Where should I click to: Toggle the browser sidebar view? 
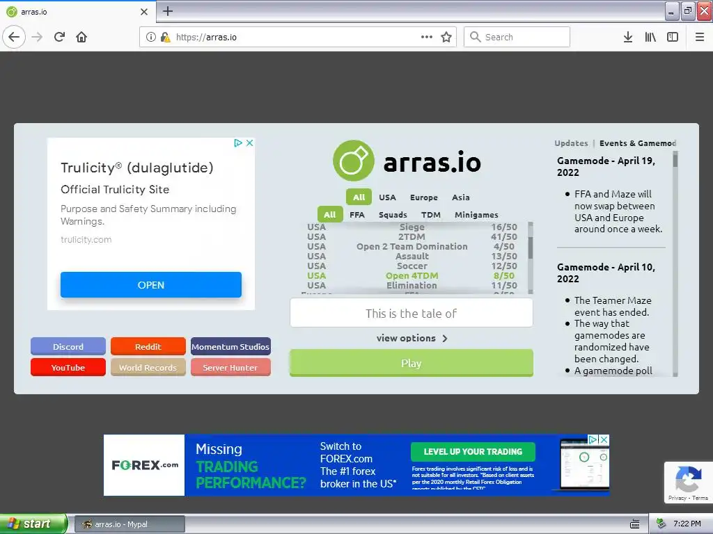[673, 37]
